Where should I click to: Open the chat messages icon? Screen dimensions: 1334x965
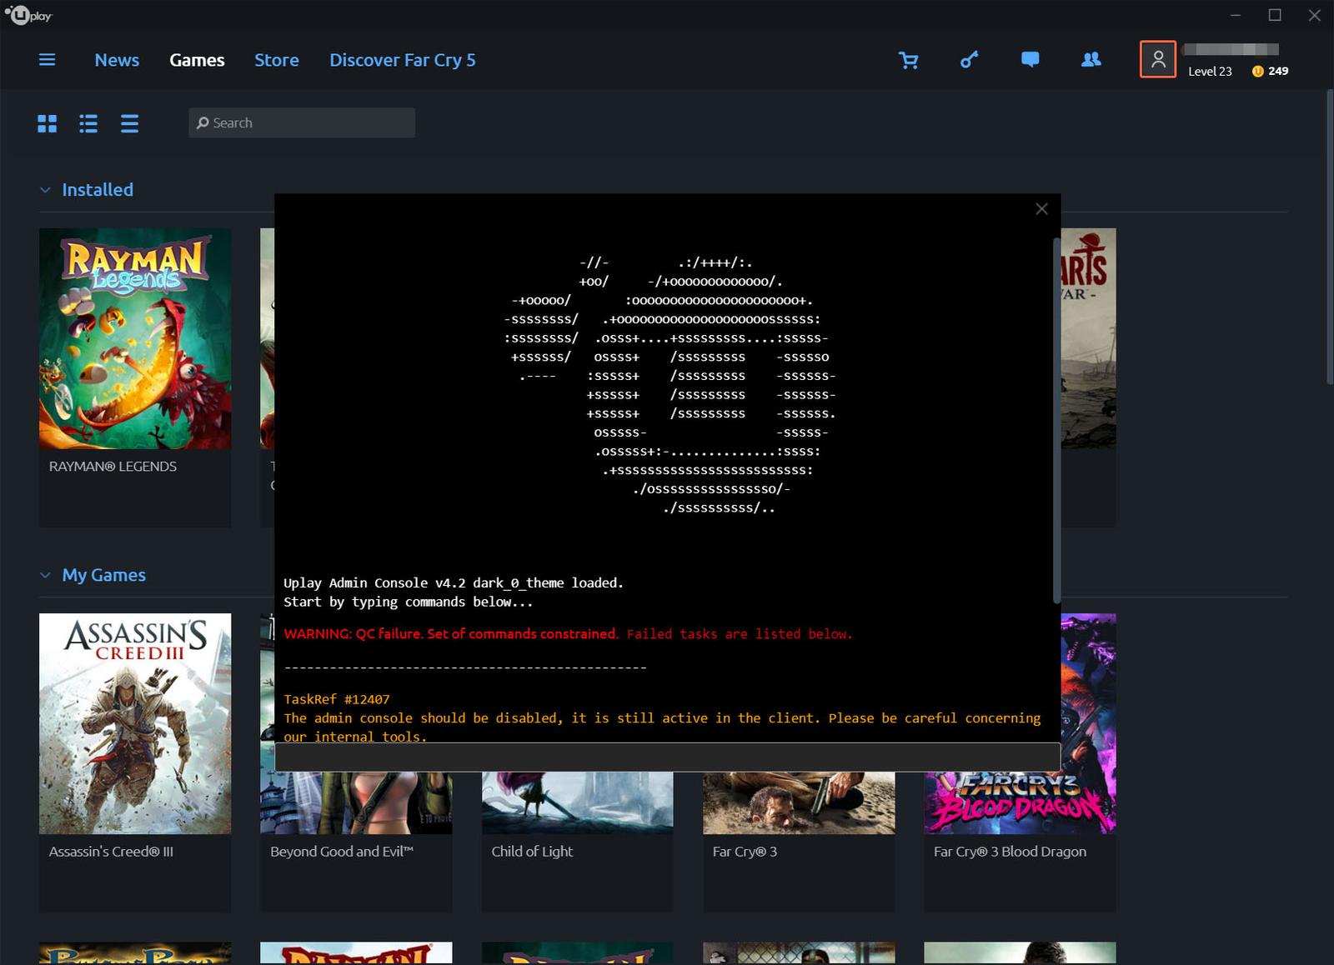[1030, 60]
